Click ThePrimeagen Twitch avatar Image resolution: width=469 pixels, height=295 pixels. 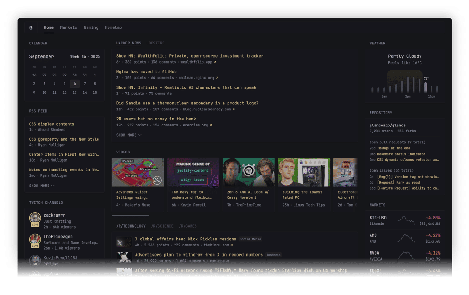[x=35, y=240]
